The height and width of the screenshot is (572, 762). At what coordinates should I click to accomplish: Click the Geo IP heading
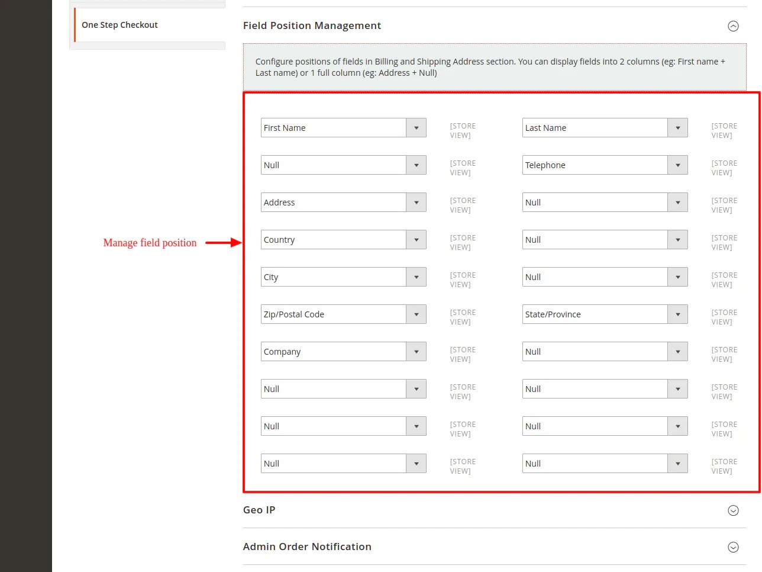pyautogui.click(x=259, y=510)
